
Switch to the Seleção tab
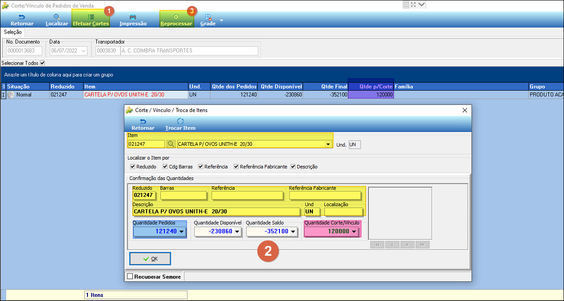tap(12, 32)
